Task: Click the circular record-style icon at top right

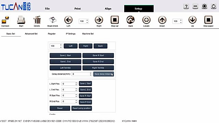Action: pos(205,6)
